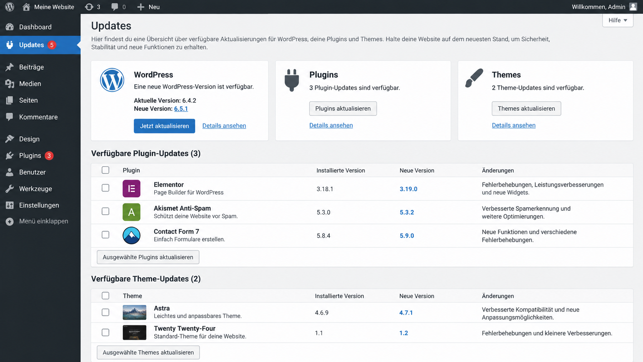Viewport: 643px width, 362px height.
Task: Select all plugins with the header checkbox
Action: click(105, 170)
